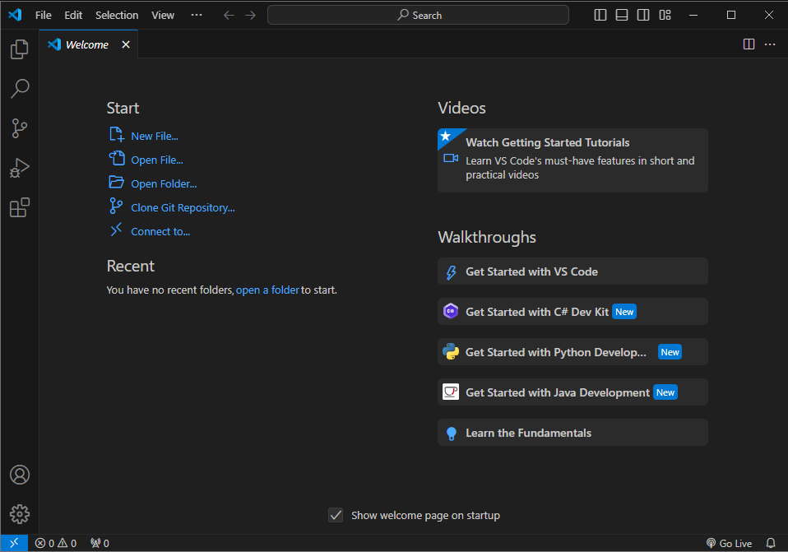Open Get Started with VS Code walkthrough
The height and width of the screenshot is (552, 788).
[572, 271]
